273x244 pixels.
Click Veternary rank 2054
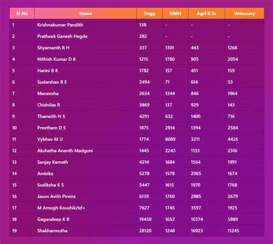tap(233, 59)
